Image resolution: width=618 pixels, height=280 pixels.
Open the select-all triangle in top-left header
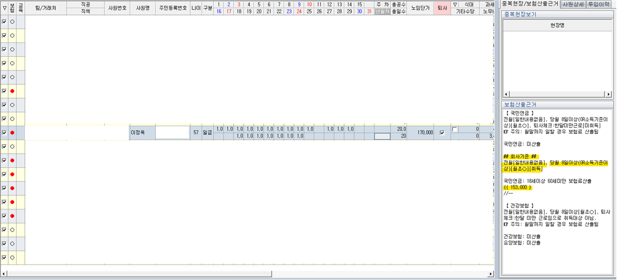(x=4, y=7)
